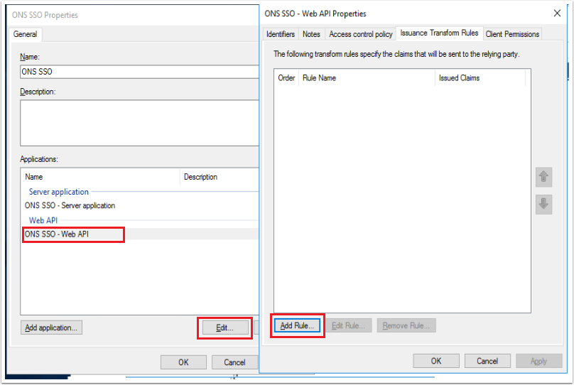Go to the Client Permissions tab
This screenshot has width=574, height=385.
512,34
